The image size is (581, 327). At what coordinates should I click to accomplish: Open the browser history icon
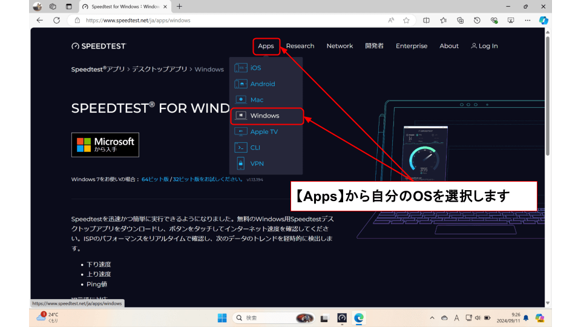coord(477,20)
